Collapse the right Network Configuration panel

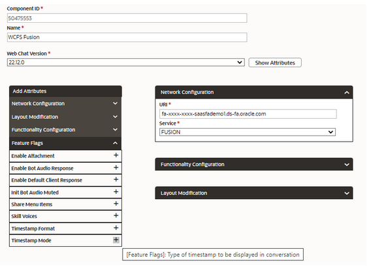[x=254, y=92]
